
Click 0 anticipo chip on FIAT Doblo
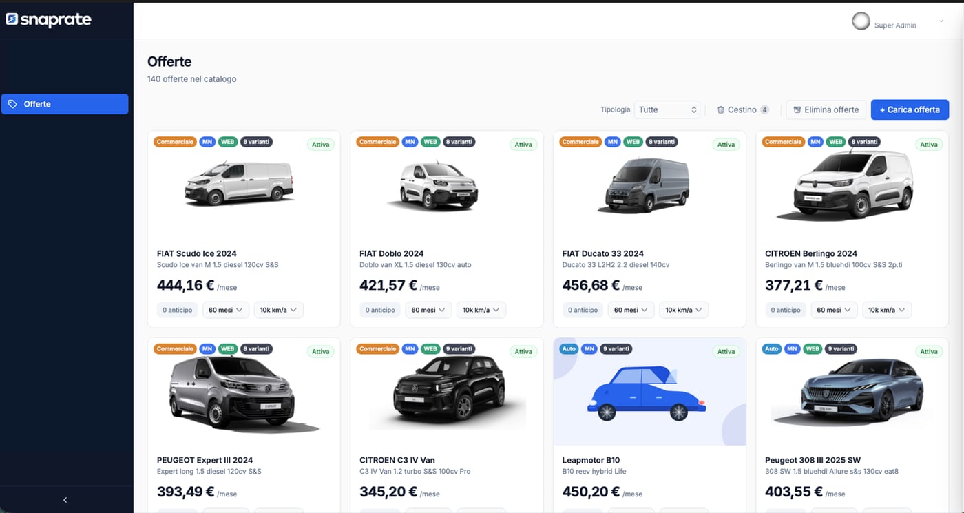[380, 310]
